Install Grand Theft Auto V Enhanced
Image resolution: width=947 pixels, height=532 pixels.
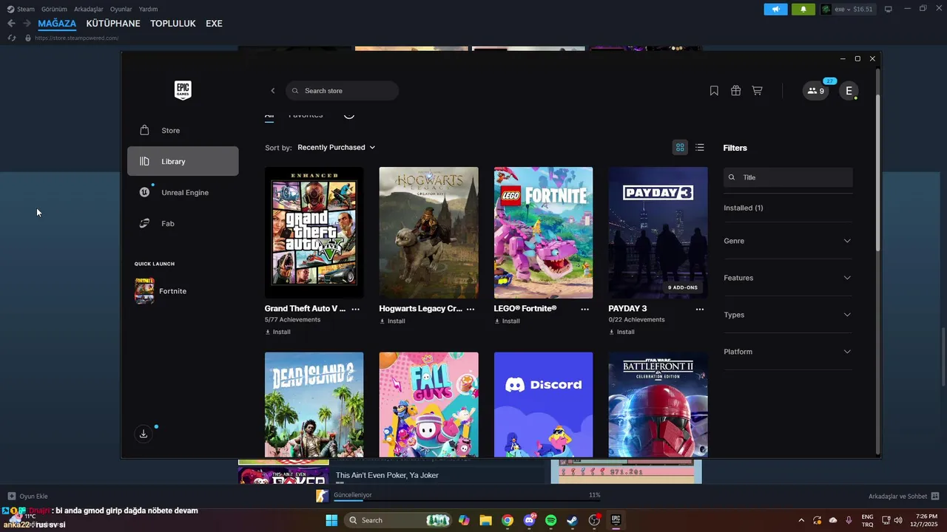277,332
